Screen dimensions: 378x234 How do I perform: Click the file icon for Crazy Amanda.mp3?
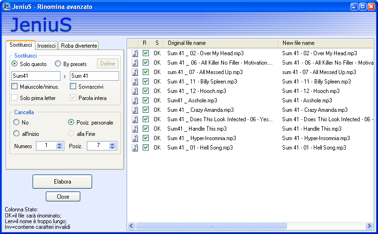(x=135, y=110)
